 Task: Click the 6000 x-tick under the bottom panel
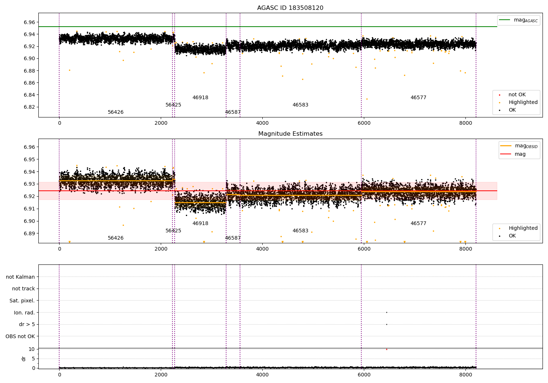click(x=364, y=374)
